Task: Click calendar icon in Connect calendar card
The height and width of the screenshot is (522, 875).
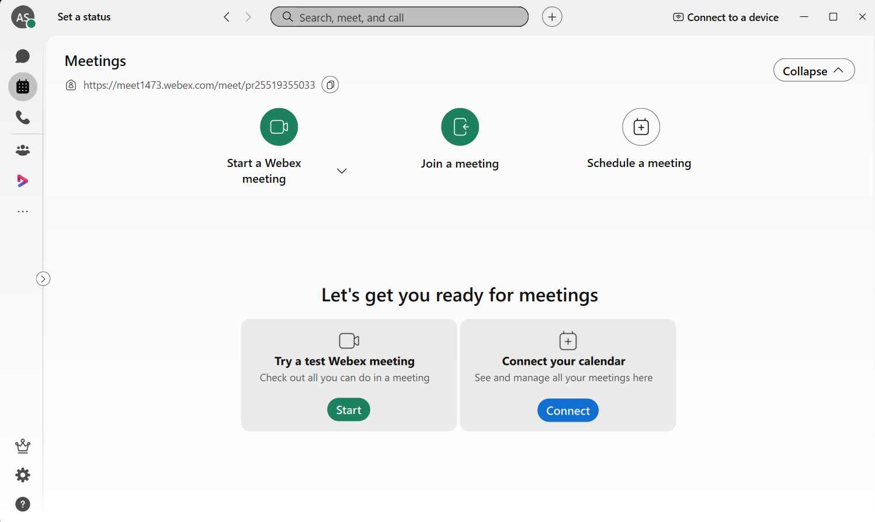Action: pos(568,340)
